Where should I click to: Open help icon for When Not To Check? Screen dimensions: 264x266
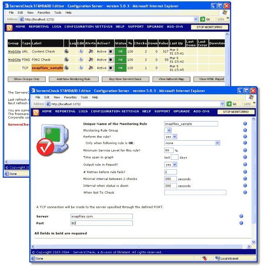[x=245, y=192]
